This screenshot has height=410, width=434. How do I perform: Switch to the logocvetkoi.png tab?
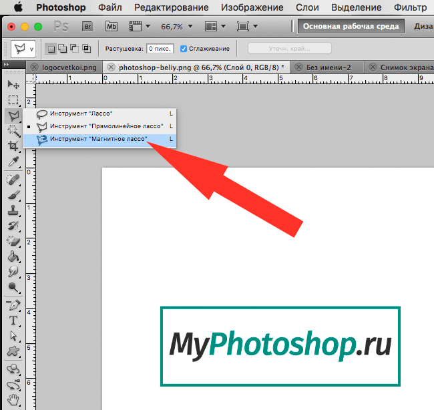pos(67,67)
